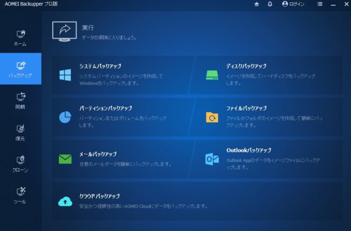This screenshot has width=351, height=231.
Task: Choose メールバックアップ option
Action: 123,159
